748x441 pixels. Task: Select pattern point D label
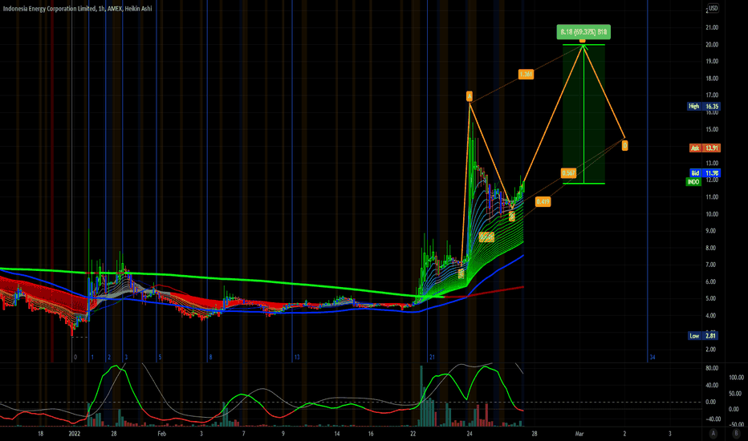[624, 145]
